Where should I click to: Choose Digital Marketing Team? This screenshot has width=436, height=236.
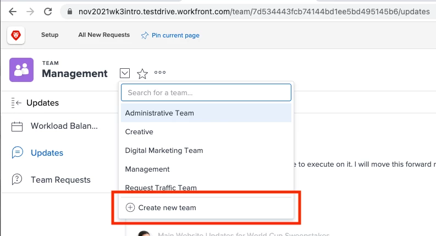tap(206, 150)
